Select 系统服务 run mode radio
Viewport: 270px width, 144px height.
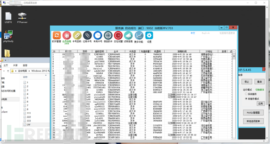click(x=246, y=94)
